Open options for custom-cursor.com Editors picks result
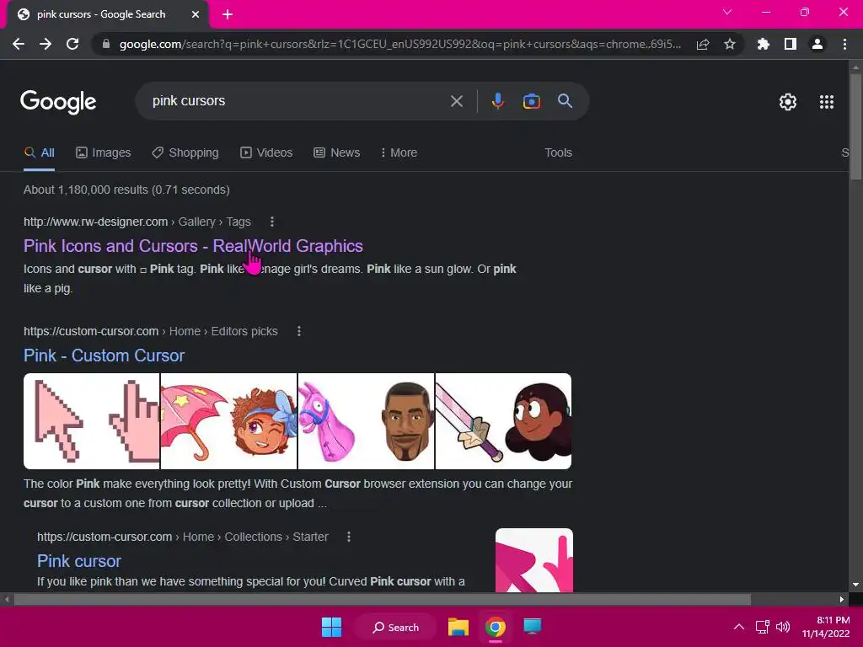Image resolution: width=863 pixels, height=647 pixels. click(299, 331)
